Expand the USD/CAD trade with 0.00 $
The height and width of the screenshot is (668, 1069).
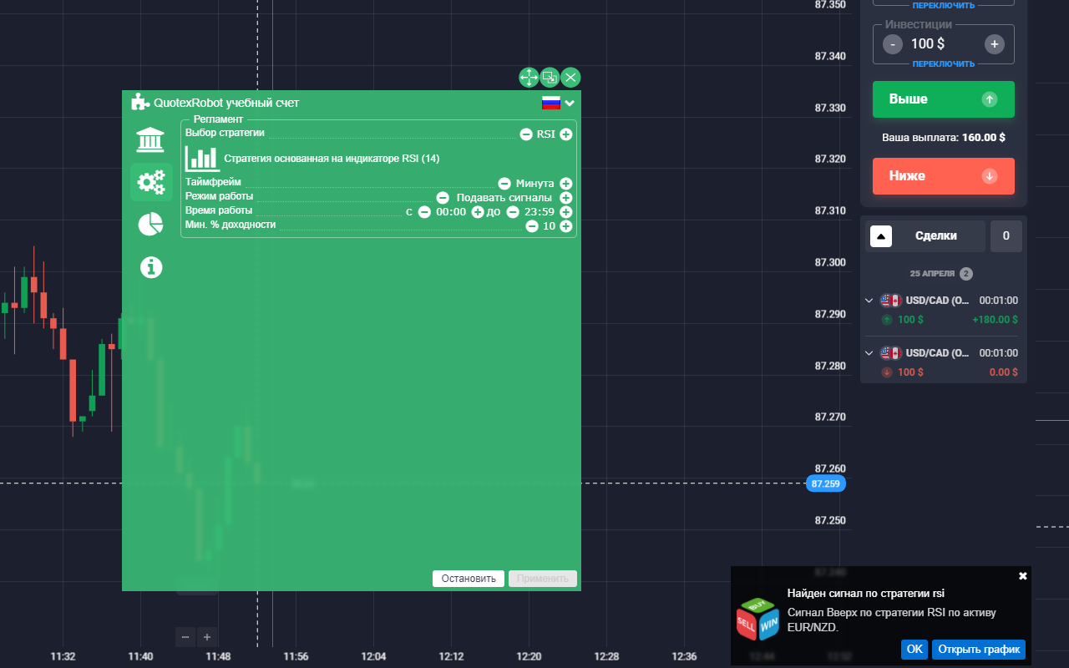869,353
